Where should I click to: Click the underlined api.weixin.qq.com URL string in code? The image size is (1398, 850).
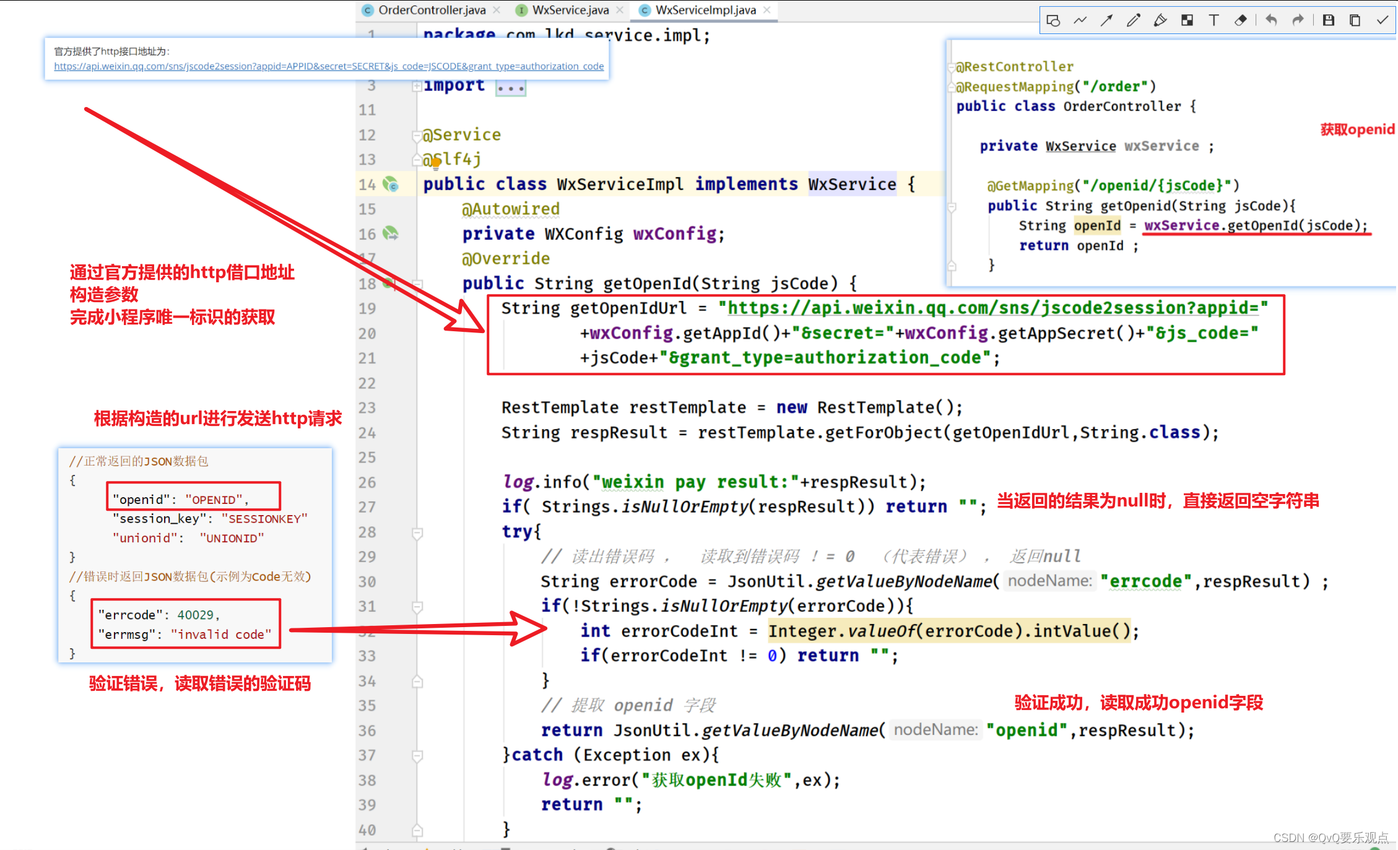[993, 308]
